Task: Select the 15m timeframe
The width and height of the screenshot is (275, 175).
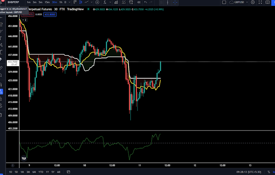Action: tap(47, 2)
